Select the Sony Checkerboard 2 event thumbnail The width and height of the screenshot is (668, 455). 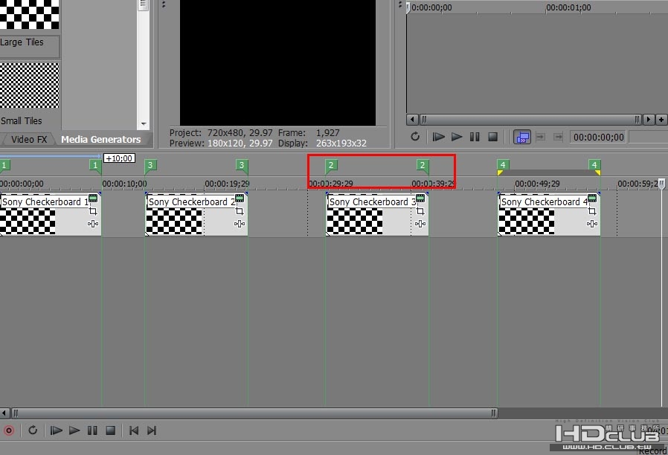[174, 222]
